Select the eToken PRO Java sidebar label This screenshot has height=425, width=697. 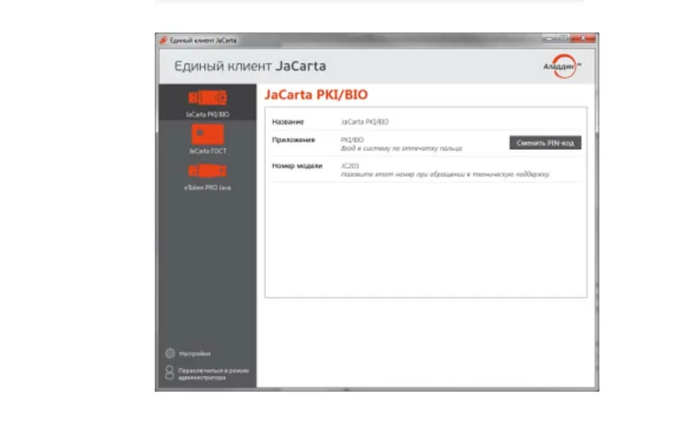point(207,187)
